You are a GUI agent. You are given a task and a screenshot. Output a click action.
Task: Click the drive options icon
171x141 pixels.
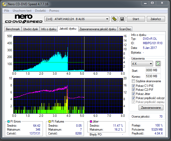114,19
